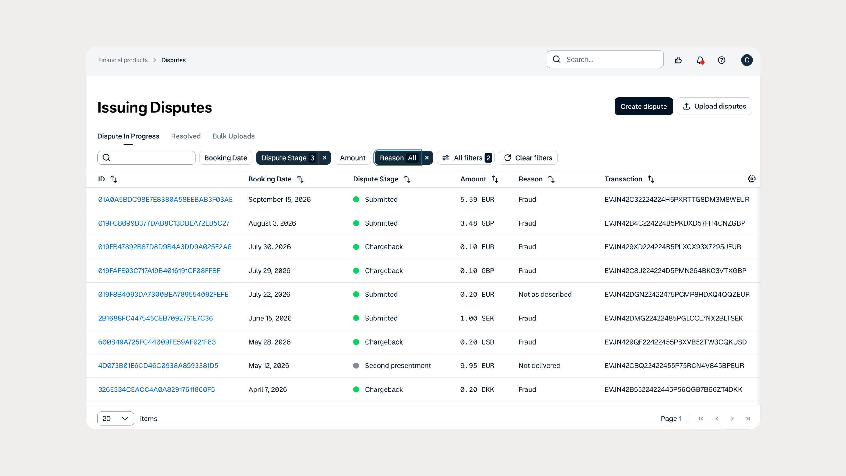Open the help question mark icon
The image size is (846, 476).
click(x=721, y=60)
